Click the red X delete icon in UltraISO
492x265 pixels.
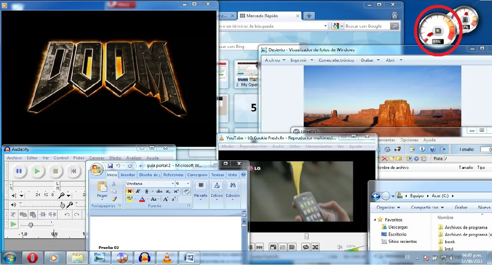(385, 159)
